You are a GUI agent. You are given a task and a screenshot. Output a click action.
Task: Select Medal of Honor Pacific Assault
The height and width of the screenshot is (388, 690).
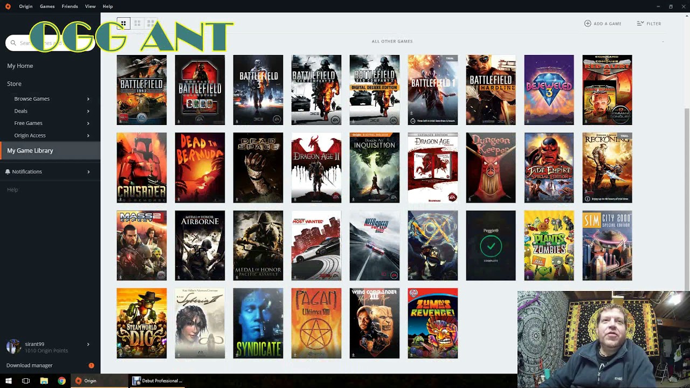pos(258,246)
